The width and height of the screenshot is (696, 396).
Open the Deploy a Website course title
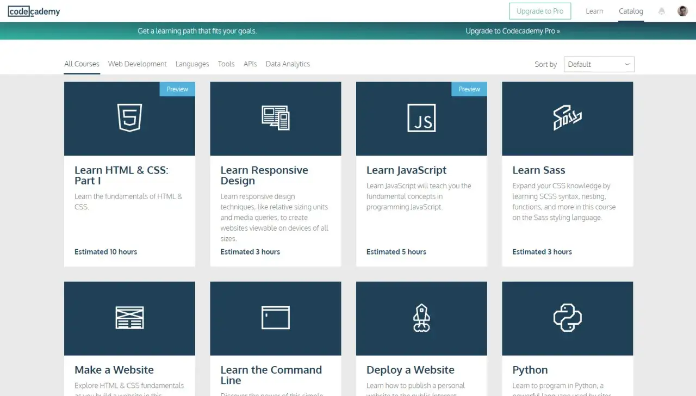tap(411, 370)
